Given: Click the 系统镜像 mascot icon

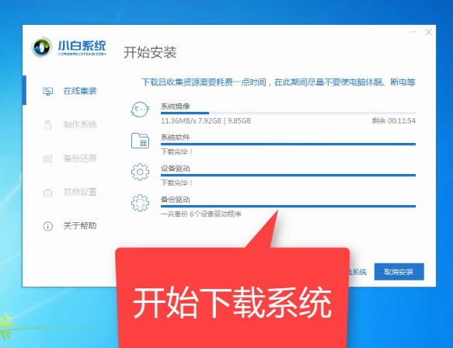Looking at the screenshot, I should tap(140, 110).
